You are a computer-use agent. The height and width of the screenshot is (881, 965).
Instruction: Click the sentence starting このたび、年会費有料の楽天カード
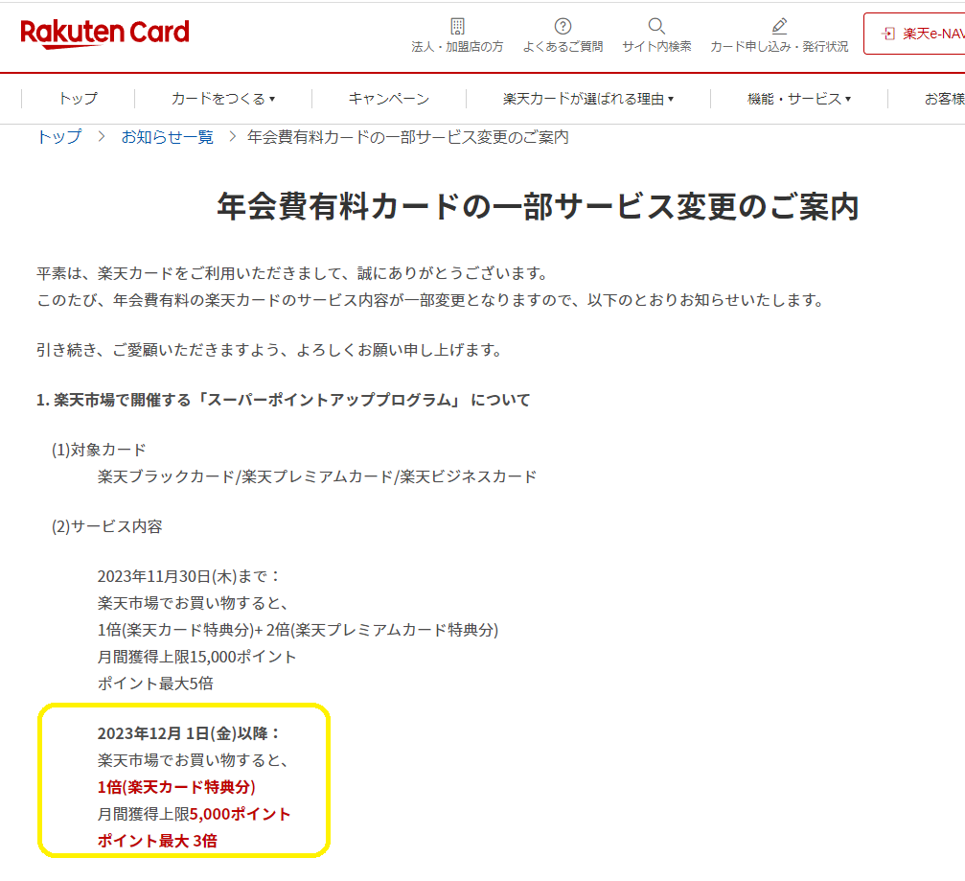pos(429,300)
